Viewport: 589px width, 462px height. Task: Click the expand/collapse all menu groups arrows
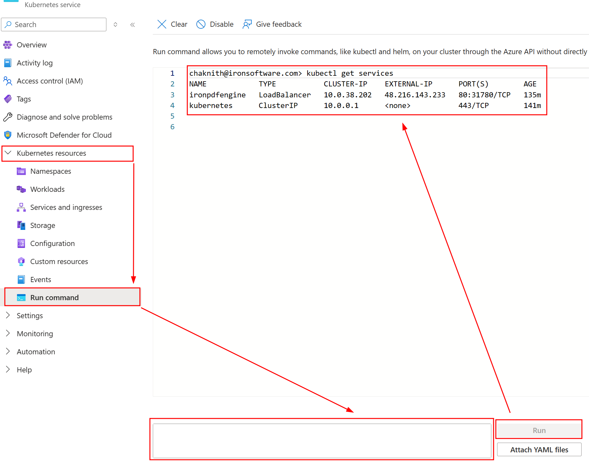[115, 25]
